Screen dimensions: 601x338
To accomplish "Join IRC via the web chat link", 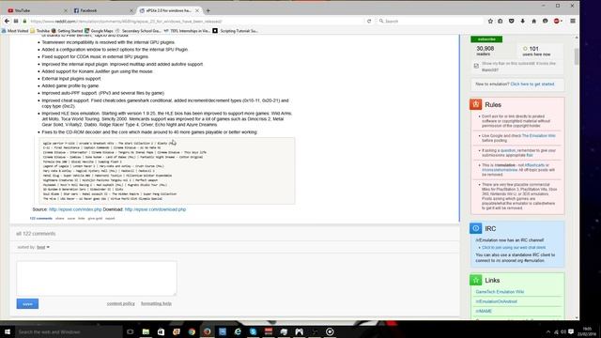I will point(514,248).
